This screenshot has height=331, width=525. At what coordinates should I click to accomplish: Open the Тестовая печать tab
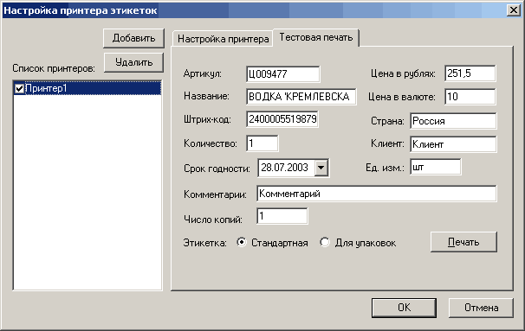click(x=316, y=37)
